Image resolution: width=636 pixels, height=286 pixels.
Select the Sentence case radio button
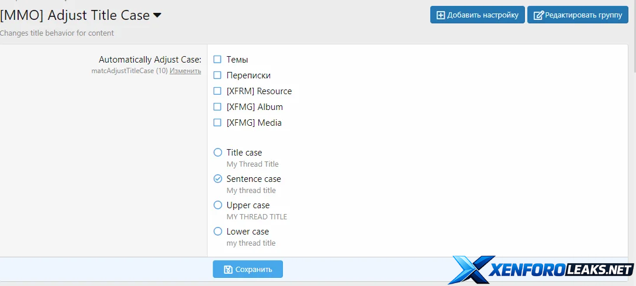click(x=218, y=179)
